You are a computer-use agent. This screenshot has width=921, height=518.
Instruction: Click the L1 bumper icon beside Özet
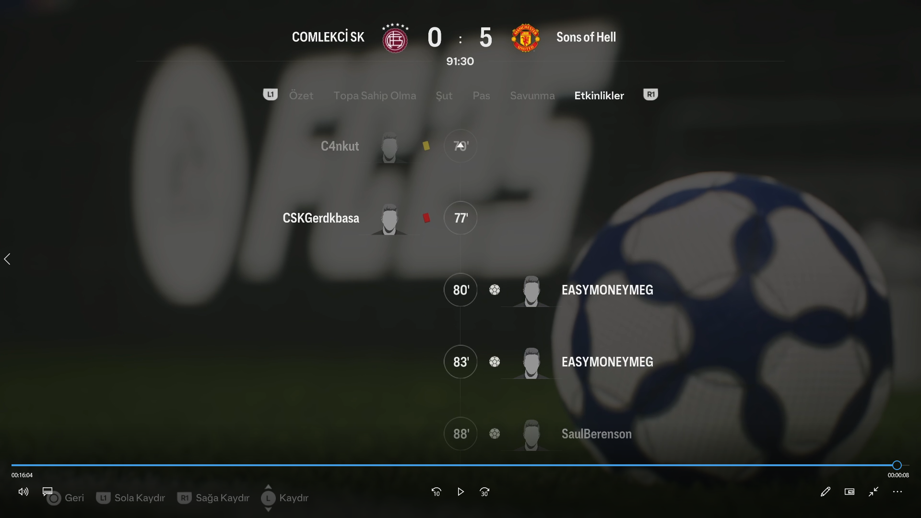(x=270, y=94)
